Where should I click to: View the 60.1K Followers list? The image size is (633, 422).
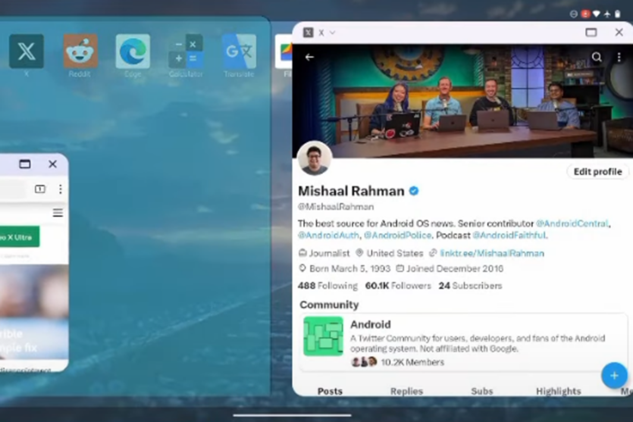point(398,286)
